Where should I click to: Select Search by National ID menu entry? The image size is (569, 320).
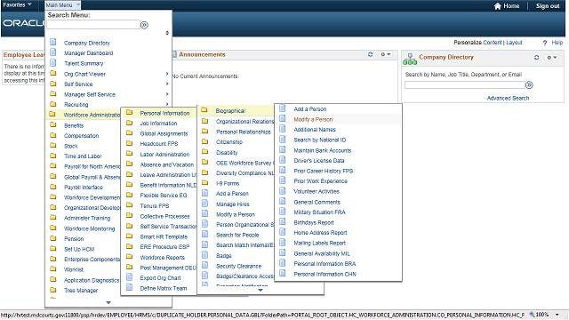pos(320,140)
